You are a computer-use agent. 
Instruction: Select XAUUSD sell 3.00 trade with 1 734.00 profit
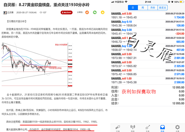[x=148, y=15]
